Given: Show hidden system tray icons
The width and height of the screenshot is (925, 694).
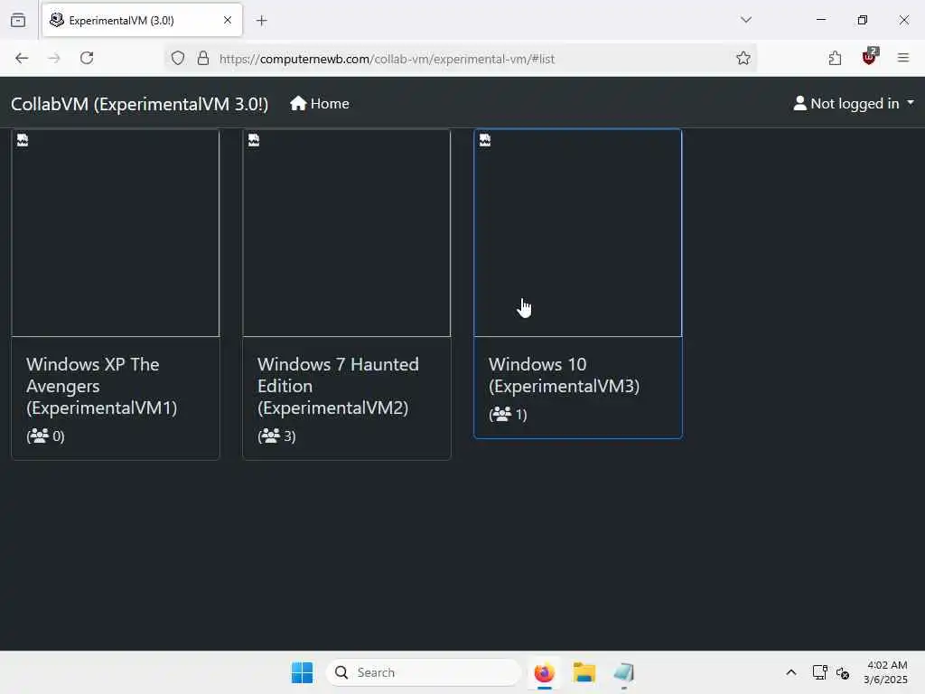Looking at the screenshot, I should tap(791, 672).
